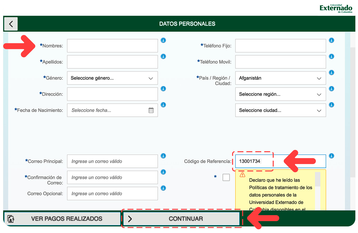Click warning icon in the policy notice
The height and width of the screenshot is (233, 358).
[242, 174]
